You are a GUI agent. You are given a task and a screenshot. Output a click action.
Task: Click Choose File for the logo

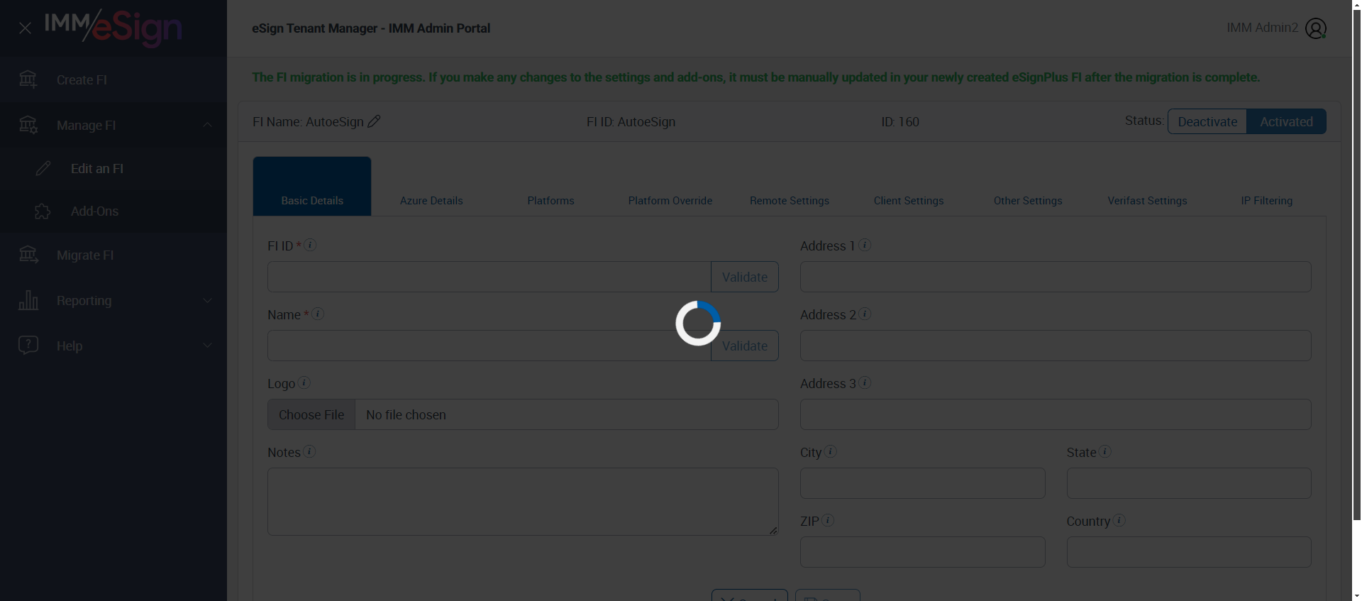pos(311,414)
